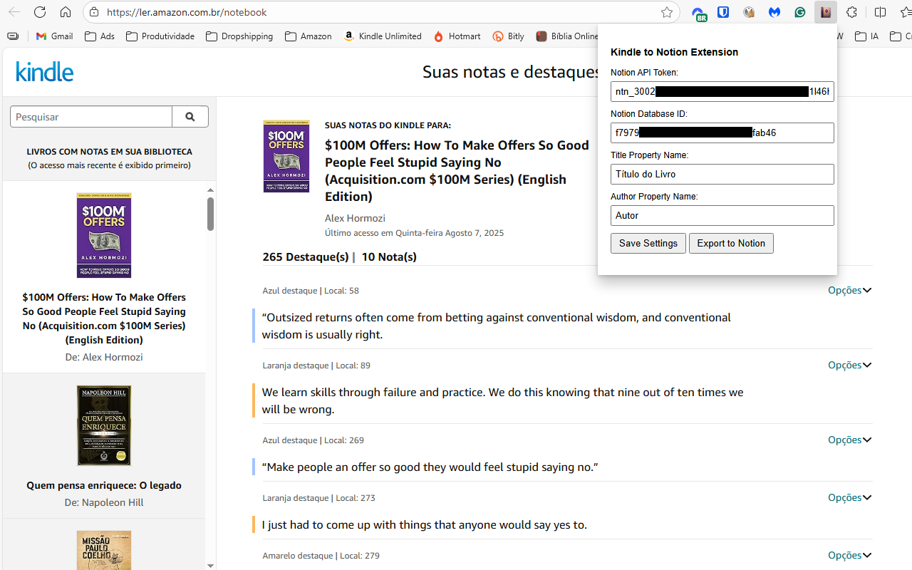Open the BR-badged extension icon

tap(699, 14)
